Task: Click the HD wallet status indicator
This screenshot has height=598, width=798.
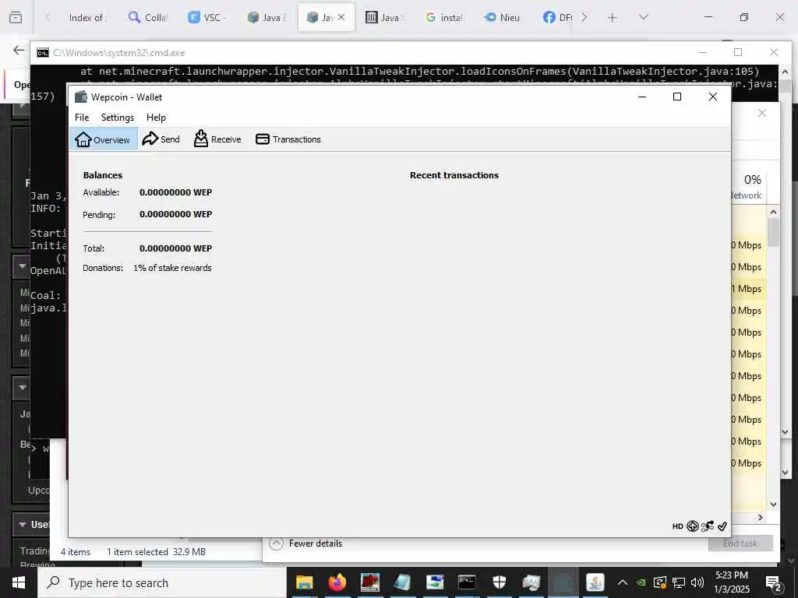Action: pos(678,526)
